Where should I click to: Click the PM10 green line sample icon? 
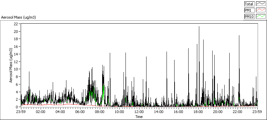(x=261, y=16)
